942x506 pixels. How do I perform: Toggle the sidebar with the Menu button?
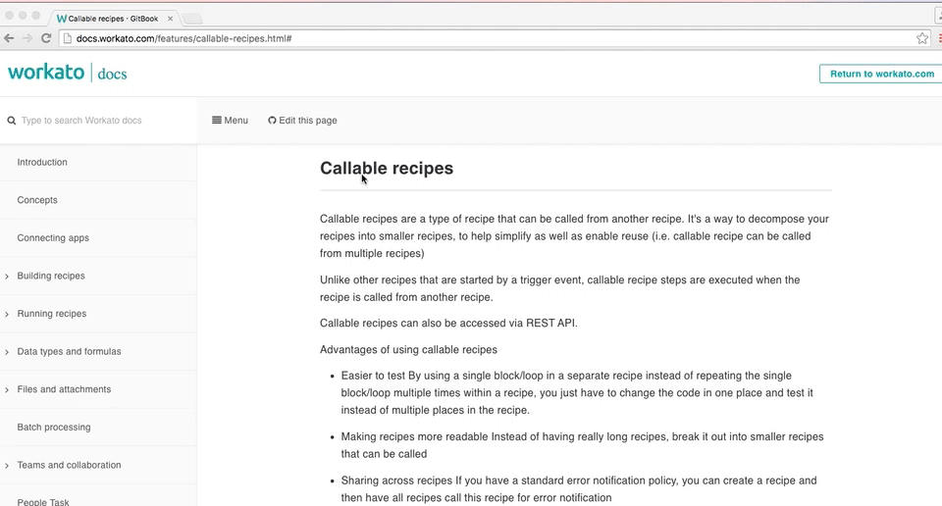pyautogui.click(x=230, y=121)
